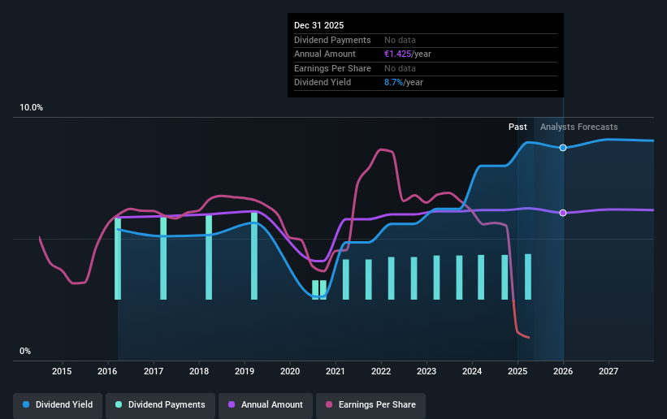
Task: Click the tooltip date Dec 31 2025
Action: [x=318, y=25]
